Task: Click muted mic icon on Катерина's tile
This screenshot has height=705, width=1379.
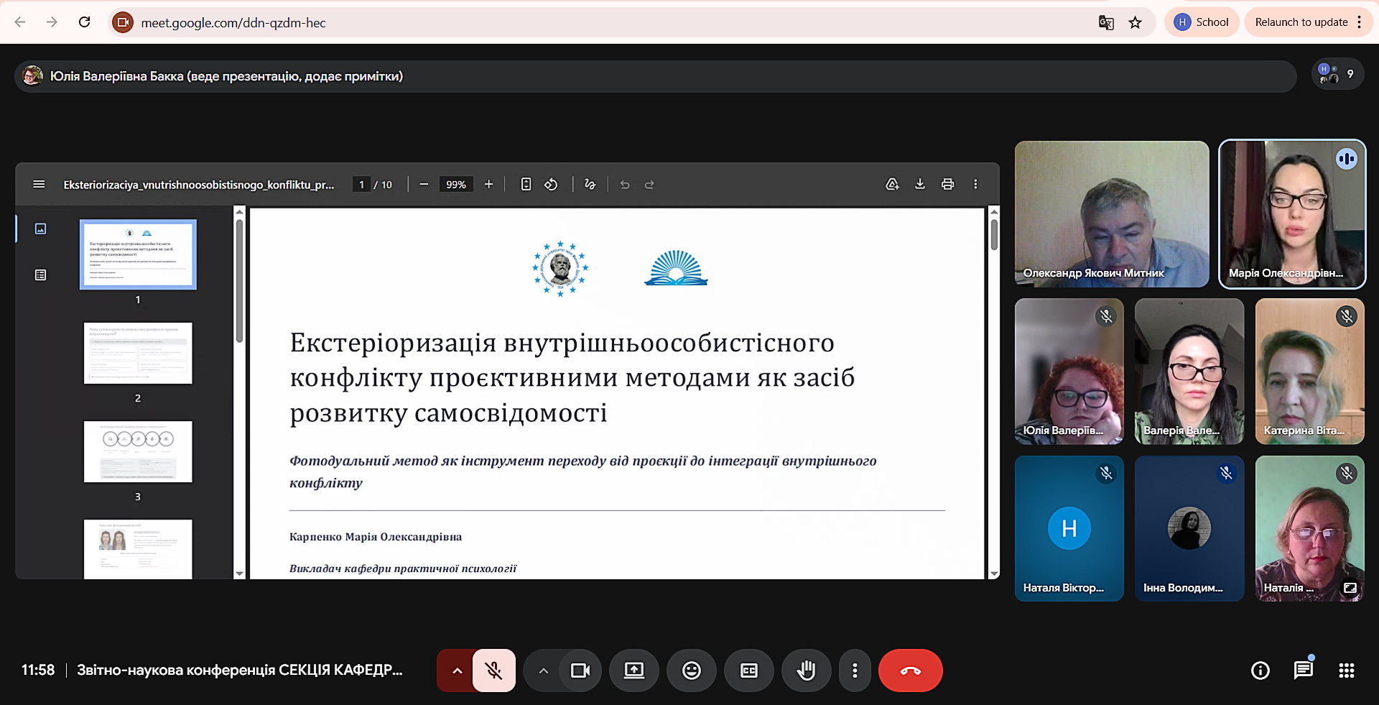Action: click(x=1347, y=315)
